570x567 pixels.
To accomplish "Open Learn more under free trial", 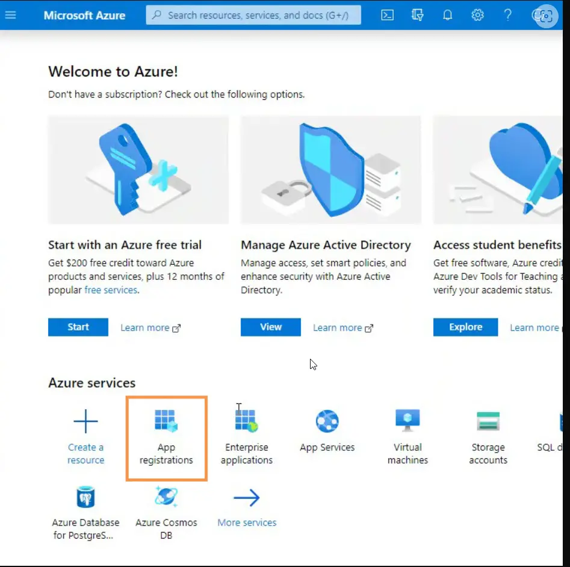I will point(150,328).
